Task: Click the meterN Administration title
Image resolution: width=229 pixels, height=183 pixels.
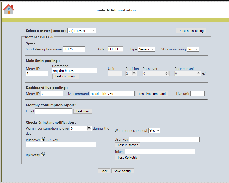Action: (x=116, y=10)
